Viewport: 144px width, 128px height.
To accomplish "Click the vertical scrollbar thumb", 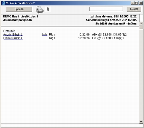I will point(141,27).
